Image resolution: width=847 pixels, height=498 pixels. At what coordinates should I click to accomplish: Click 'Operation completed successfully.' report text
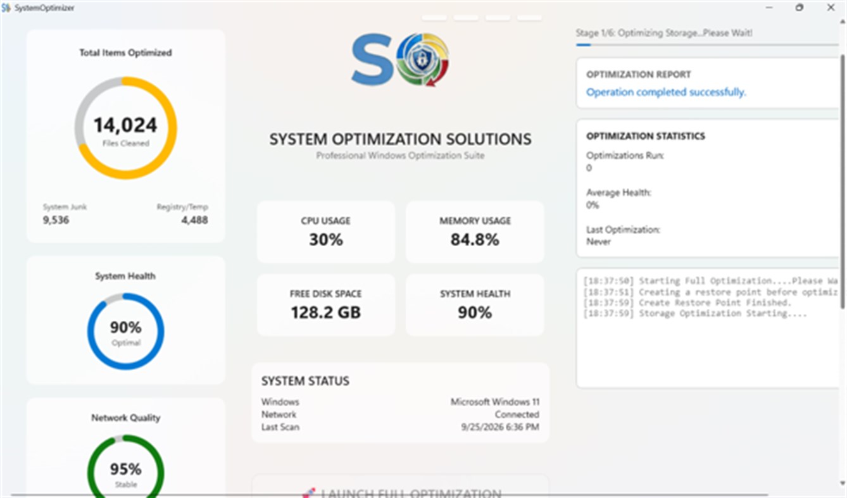[x=666, y=92]
